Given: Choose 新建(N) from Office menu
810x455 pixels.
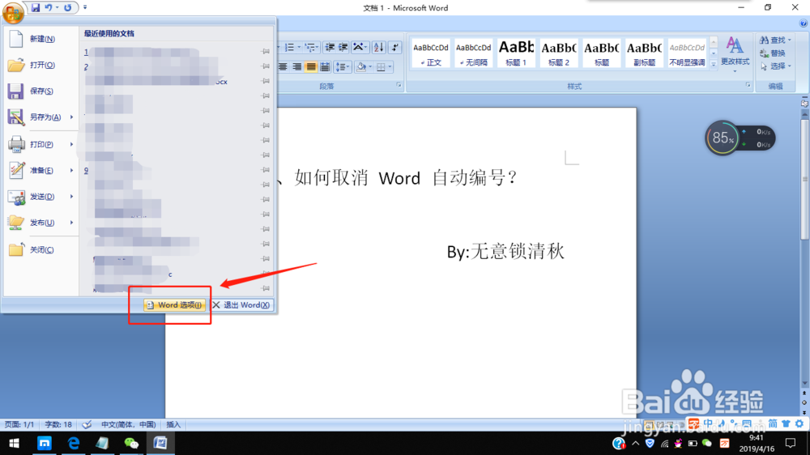Looking at the screenshot, I should click(40, 39).
